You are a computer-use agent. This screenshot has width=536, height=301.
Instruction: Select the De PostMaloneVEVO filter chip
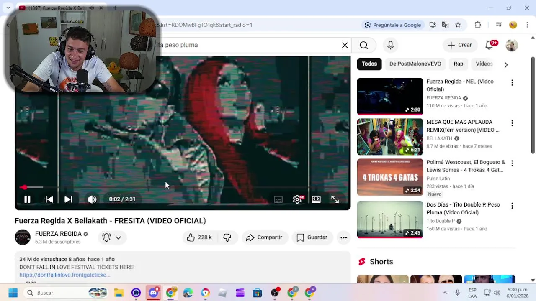(x=415, y=64)
